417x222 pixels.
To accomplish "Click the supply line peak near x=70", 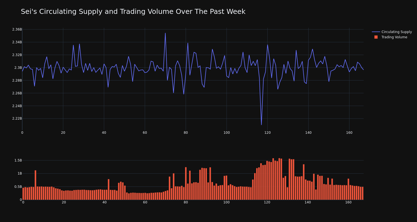I will coord(165,33).
